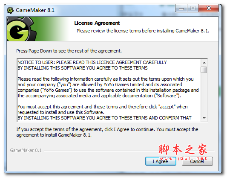Click the 'Please review the license terms' subtitle

[143, 31]
